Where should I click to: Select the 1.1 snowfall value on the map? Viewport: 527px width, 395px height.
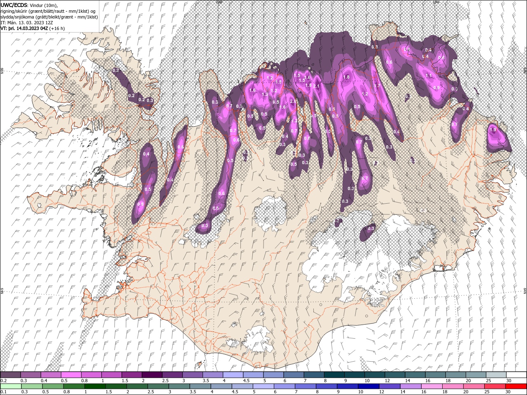tap(429, 75)
